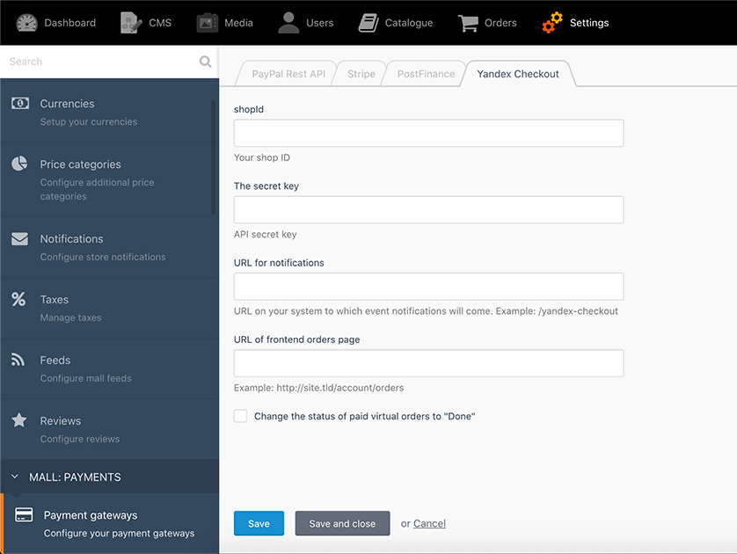The height and width of the screenshot is (554, 737).
Task: Enable paid virtual orders Done checkbox
Action: pos(241,416)
